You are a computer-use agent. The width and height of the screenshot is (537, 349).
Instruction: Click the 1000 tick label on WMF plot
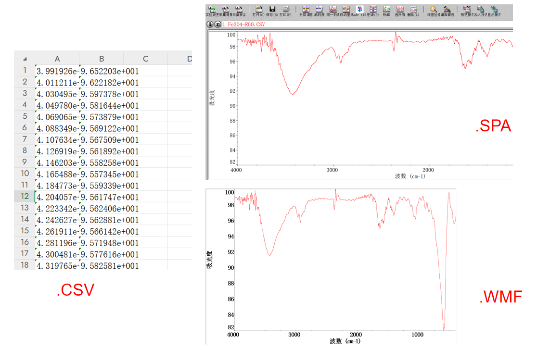[417, 335]
